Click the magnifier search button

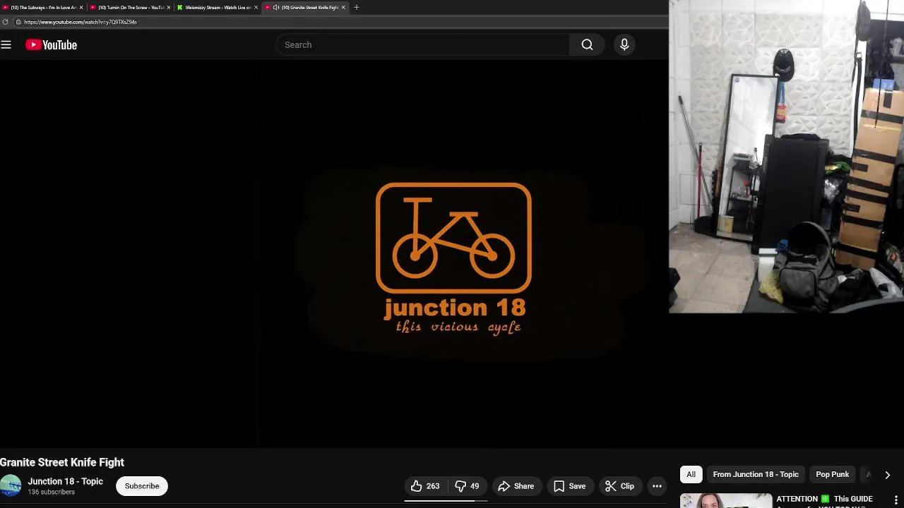[587, 44]
